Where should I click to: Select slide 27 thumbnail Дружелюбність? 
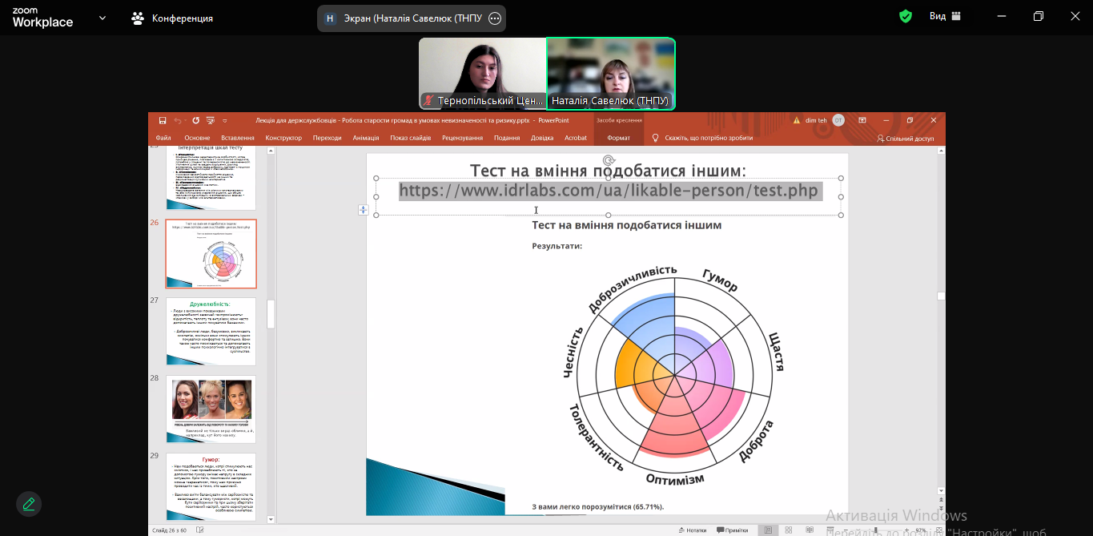211,331
